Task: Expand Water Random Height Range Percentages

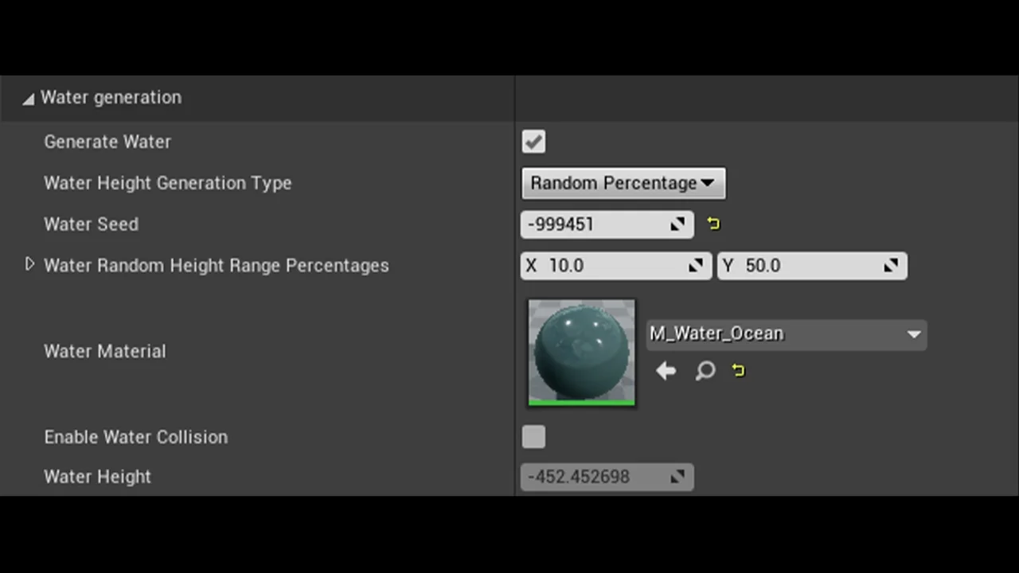Action: tap(29, 264)
